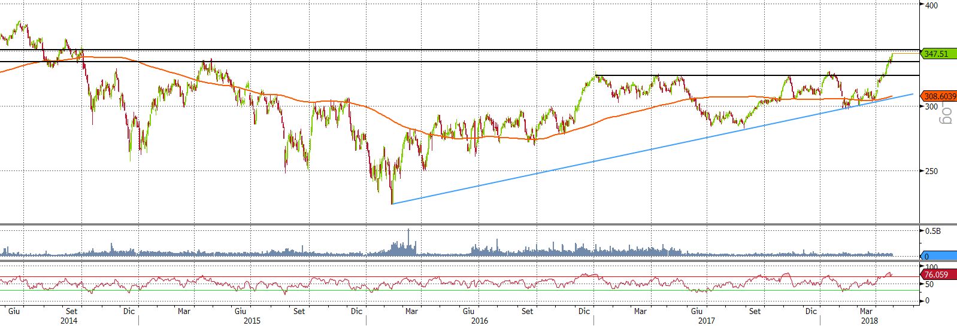957x326 pixels.
Task: Click the Dic month label in 2017 section
Action: click(811, 311)
